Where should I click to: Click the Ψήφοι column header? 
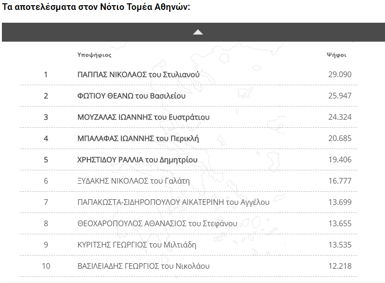336,55
